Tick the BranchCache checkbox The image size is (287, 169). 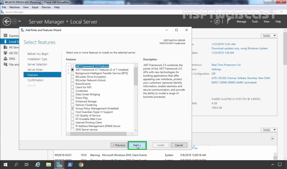point(73,84)
